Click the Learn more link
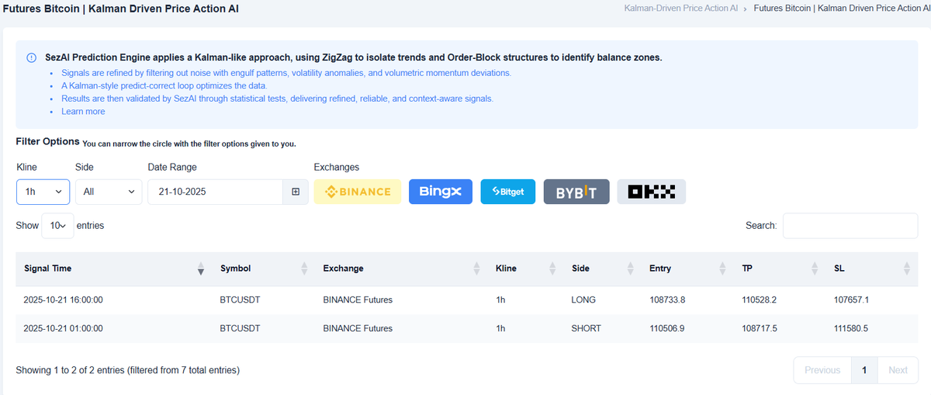The width and height of the screenshot is (931, 395). pos(83,112)
